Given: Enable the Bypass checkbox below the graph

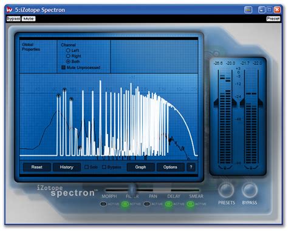Looking at the screenshot, I should click(104, 167).
